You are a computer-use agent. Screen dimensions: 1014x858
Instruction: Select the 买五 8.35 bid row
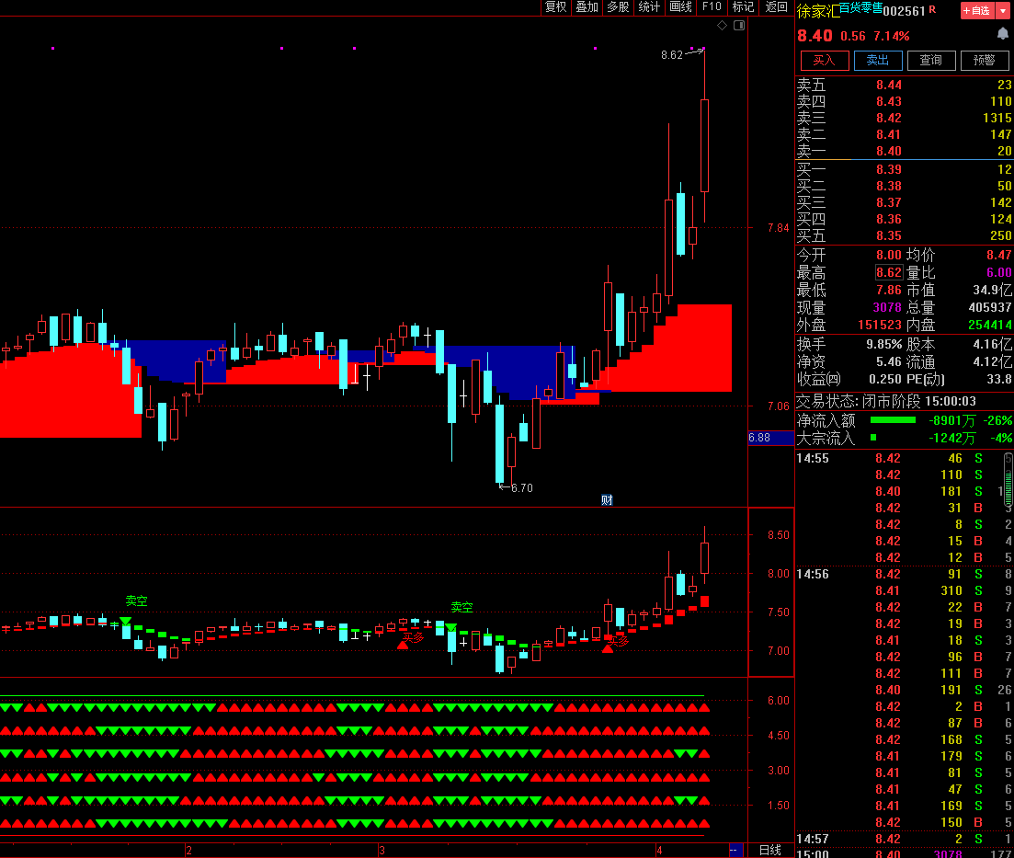pos(904,235)
